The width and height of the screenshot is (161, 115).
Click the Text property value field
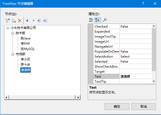click(135, 77)
